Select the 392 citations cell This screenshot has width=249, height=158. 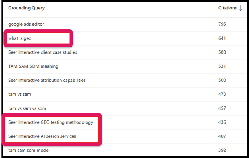coord(222,150)
